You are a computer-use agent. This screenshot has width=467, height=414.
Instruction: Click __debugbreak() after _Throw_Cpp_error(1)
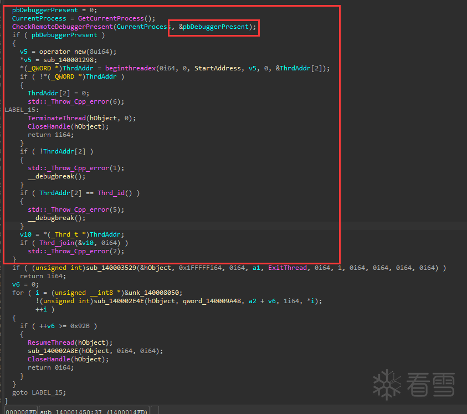pos(57,176)
